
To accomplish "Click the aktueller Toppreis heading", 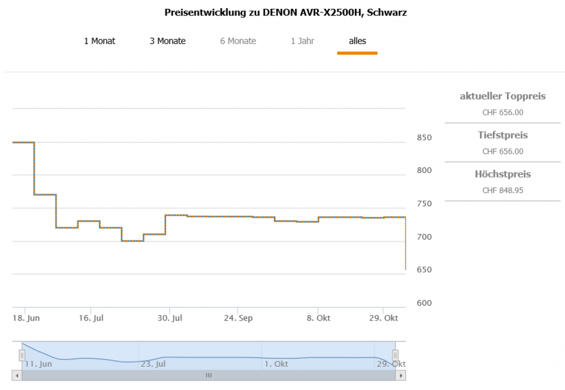I will click(x=503, y=96).
